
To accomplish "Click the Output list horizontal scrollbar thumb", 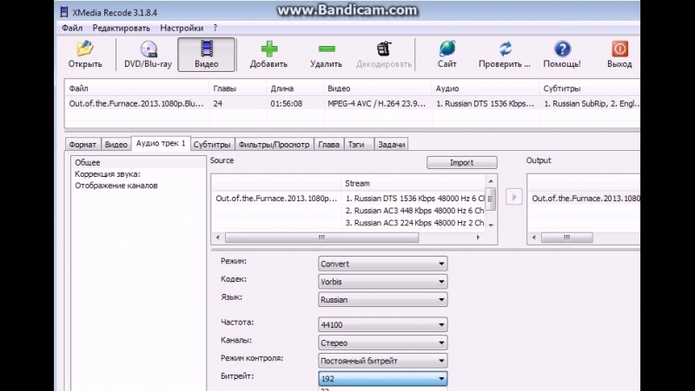I will click(567, 238).
